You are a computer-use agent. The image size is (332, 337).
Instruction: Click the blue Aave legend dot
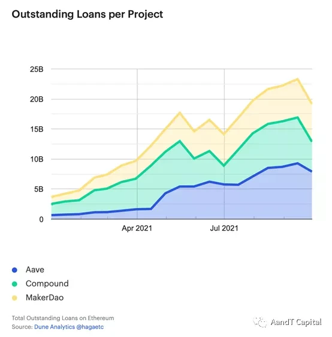[14, 270]
